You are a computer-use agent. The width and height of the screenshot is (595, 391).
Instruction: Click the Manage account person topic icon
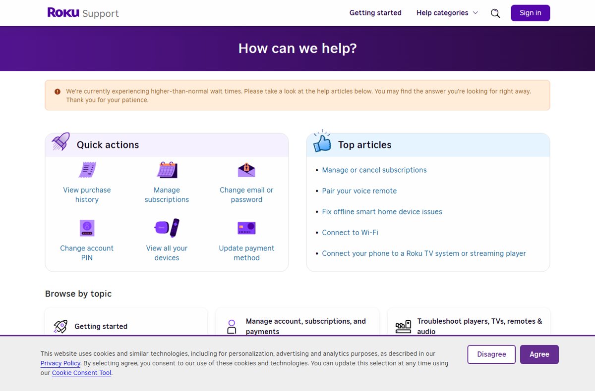pos(232,326)
